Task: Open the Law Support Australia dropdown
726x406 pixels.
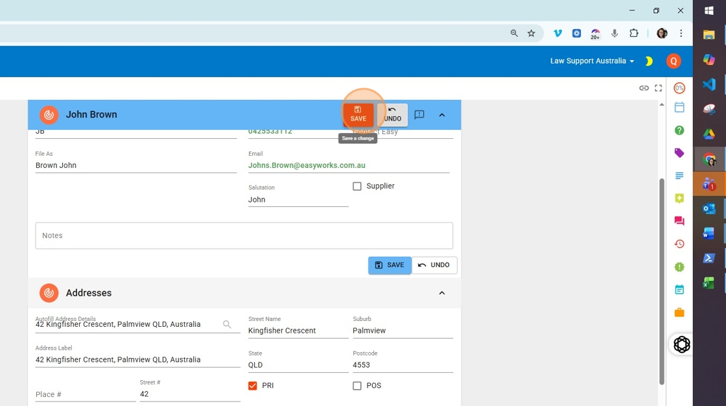Action: [592, 61]
